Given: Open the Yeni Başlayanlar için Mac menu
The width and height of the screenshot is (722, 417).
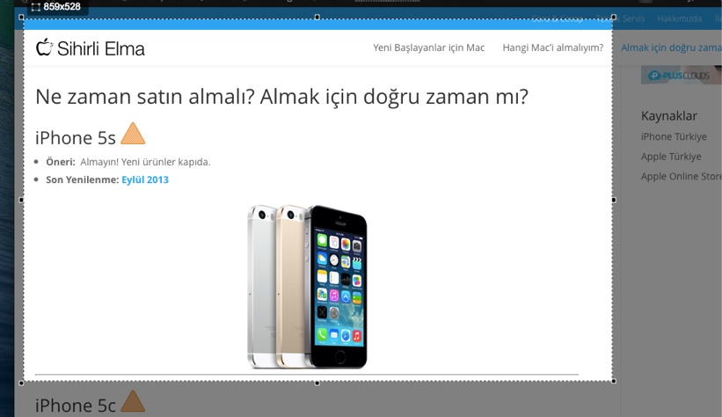Looking at the screenshot, I should pos(428,48).
